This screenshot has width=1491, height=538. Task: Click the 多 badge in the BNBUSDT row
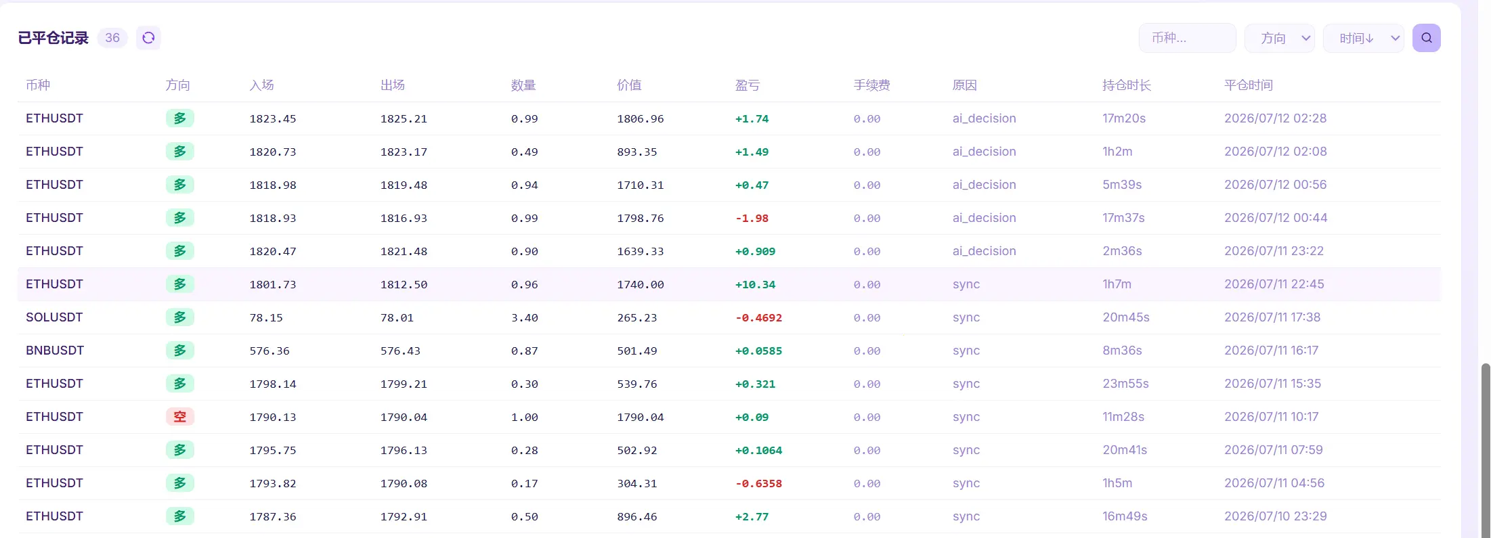180,351
